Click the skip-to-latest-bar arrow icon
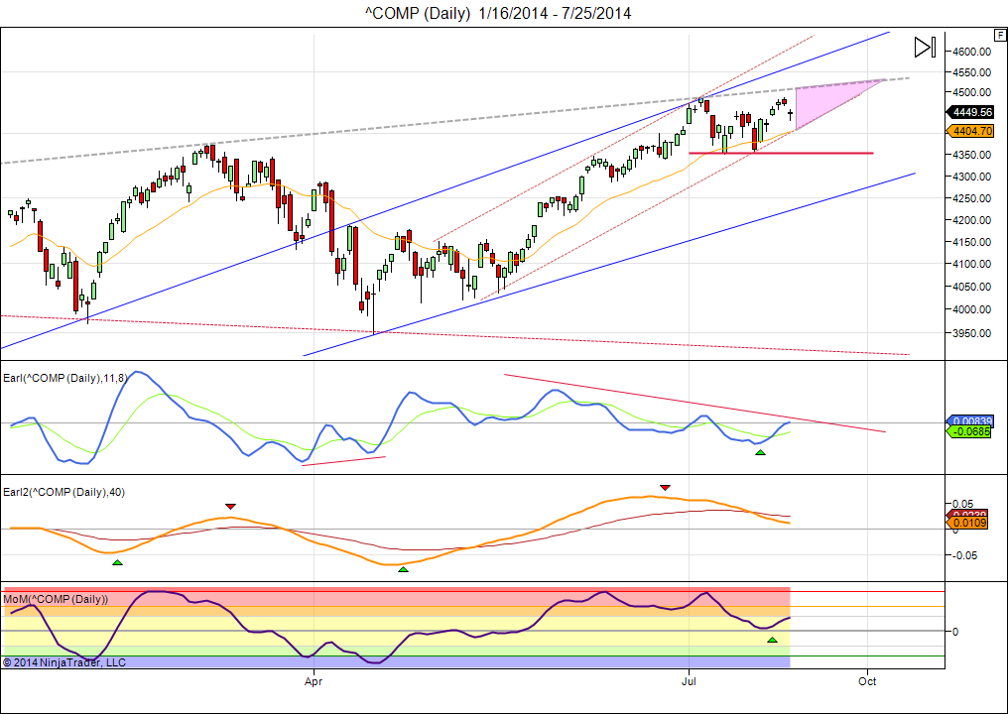The height and width of the screenshot is (714, 1008). pyautogui.click(x=924, y=47)
